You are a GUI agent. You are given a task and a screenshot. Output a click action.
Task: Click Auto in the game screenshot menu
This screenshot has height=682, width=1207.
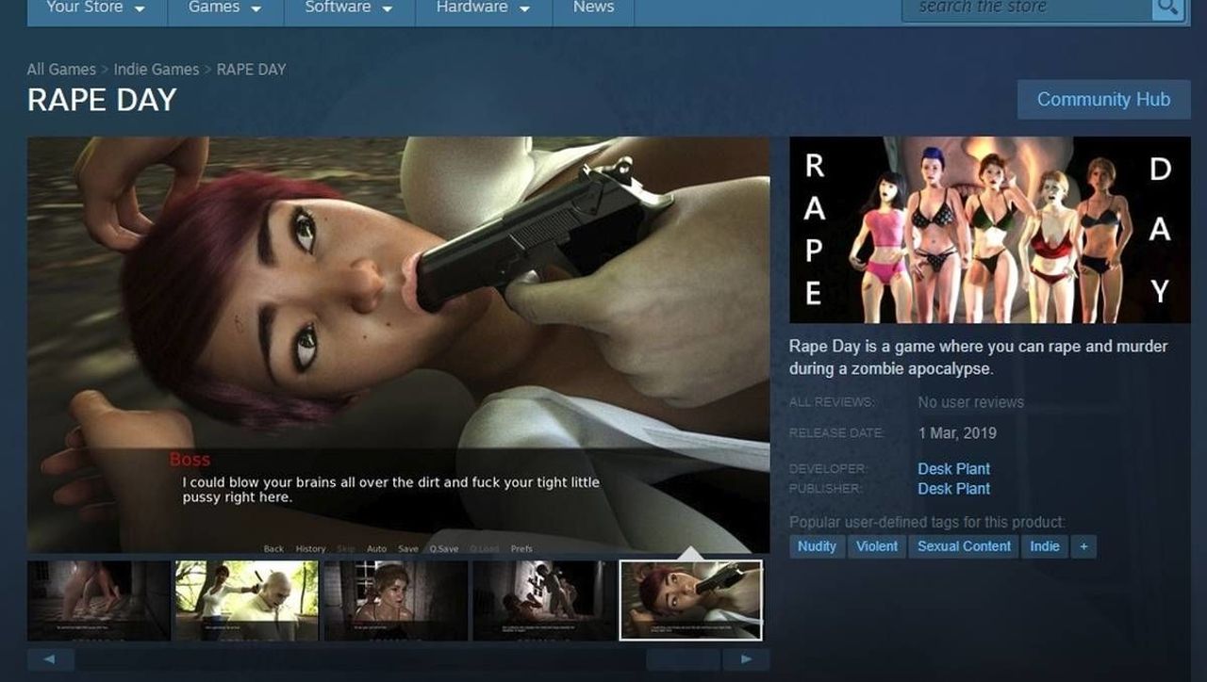(x=376, y=548)
